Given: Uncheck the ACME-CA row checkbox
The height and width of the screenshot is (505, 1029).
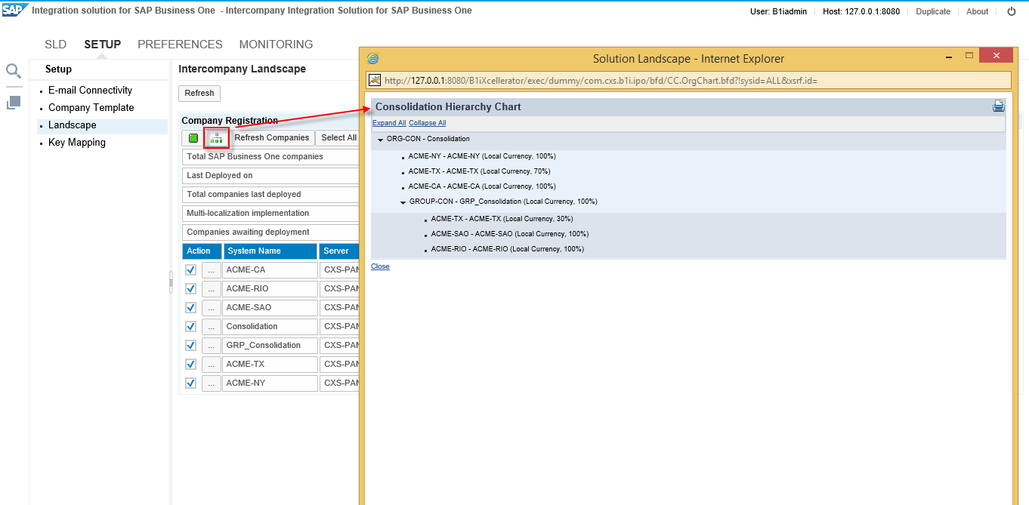Looking at the screenshot, I should [191, 270].
